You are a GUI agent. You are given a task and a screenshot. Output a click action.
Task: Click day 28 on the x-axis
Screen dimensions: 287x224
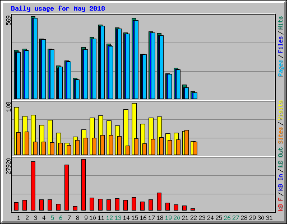244,218
